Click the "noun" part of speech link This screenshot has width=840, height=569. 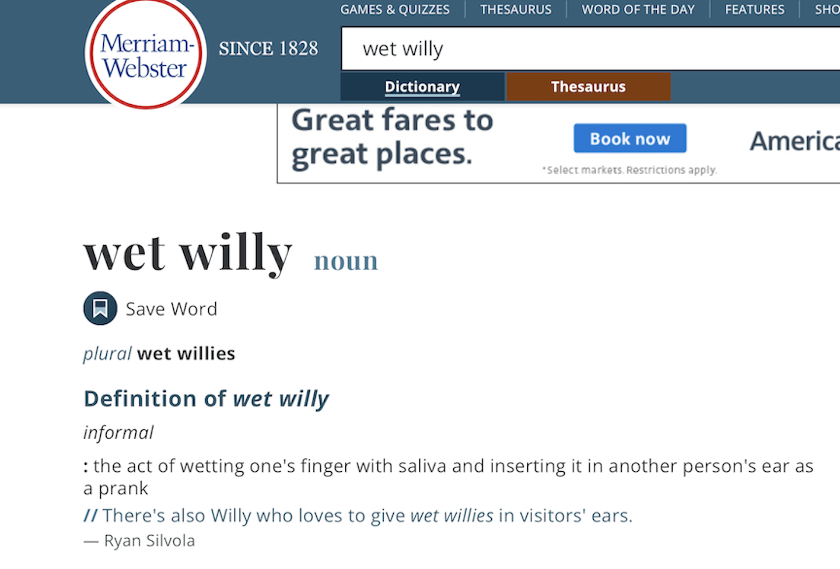346,261
